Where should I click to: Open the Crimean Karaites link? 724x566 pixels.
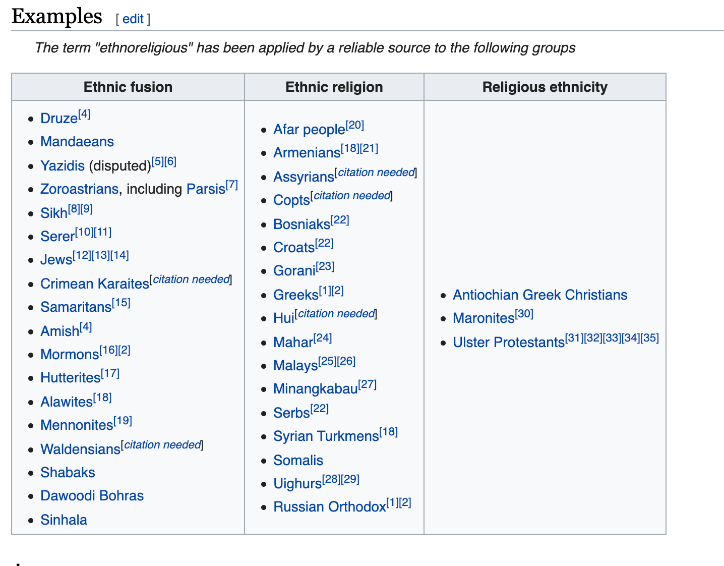coord(94,284)
